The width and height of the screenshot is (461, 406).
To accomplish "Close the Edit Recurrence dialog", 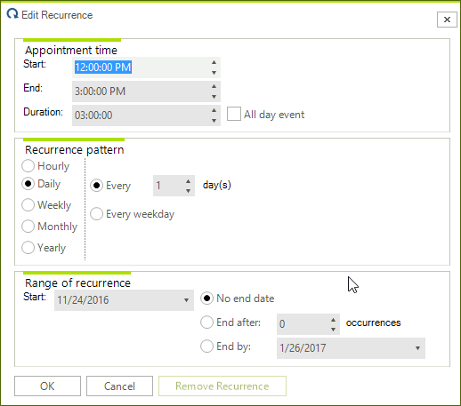I will click(x=447, y=20).
